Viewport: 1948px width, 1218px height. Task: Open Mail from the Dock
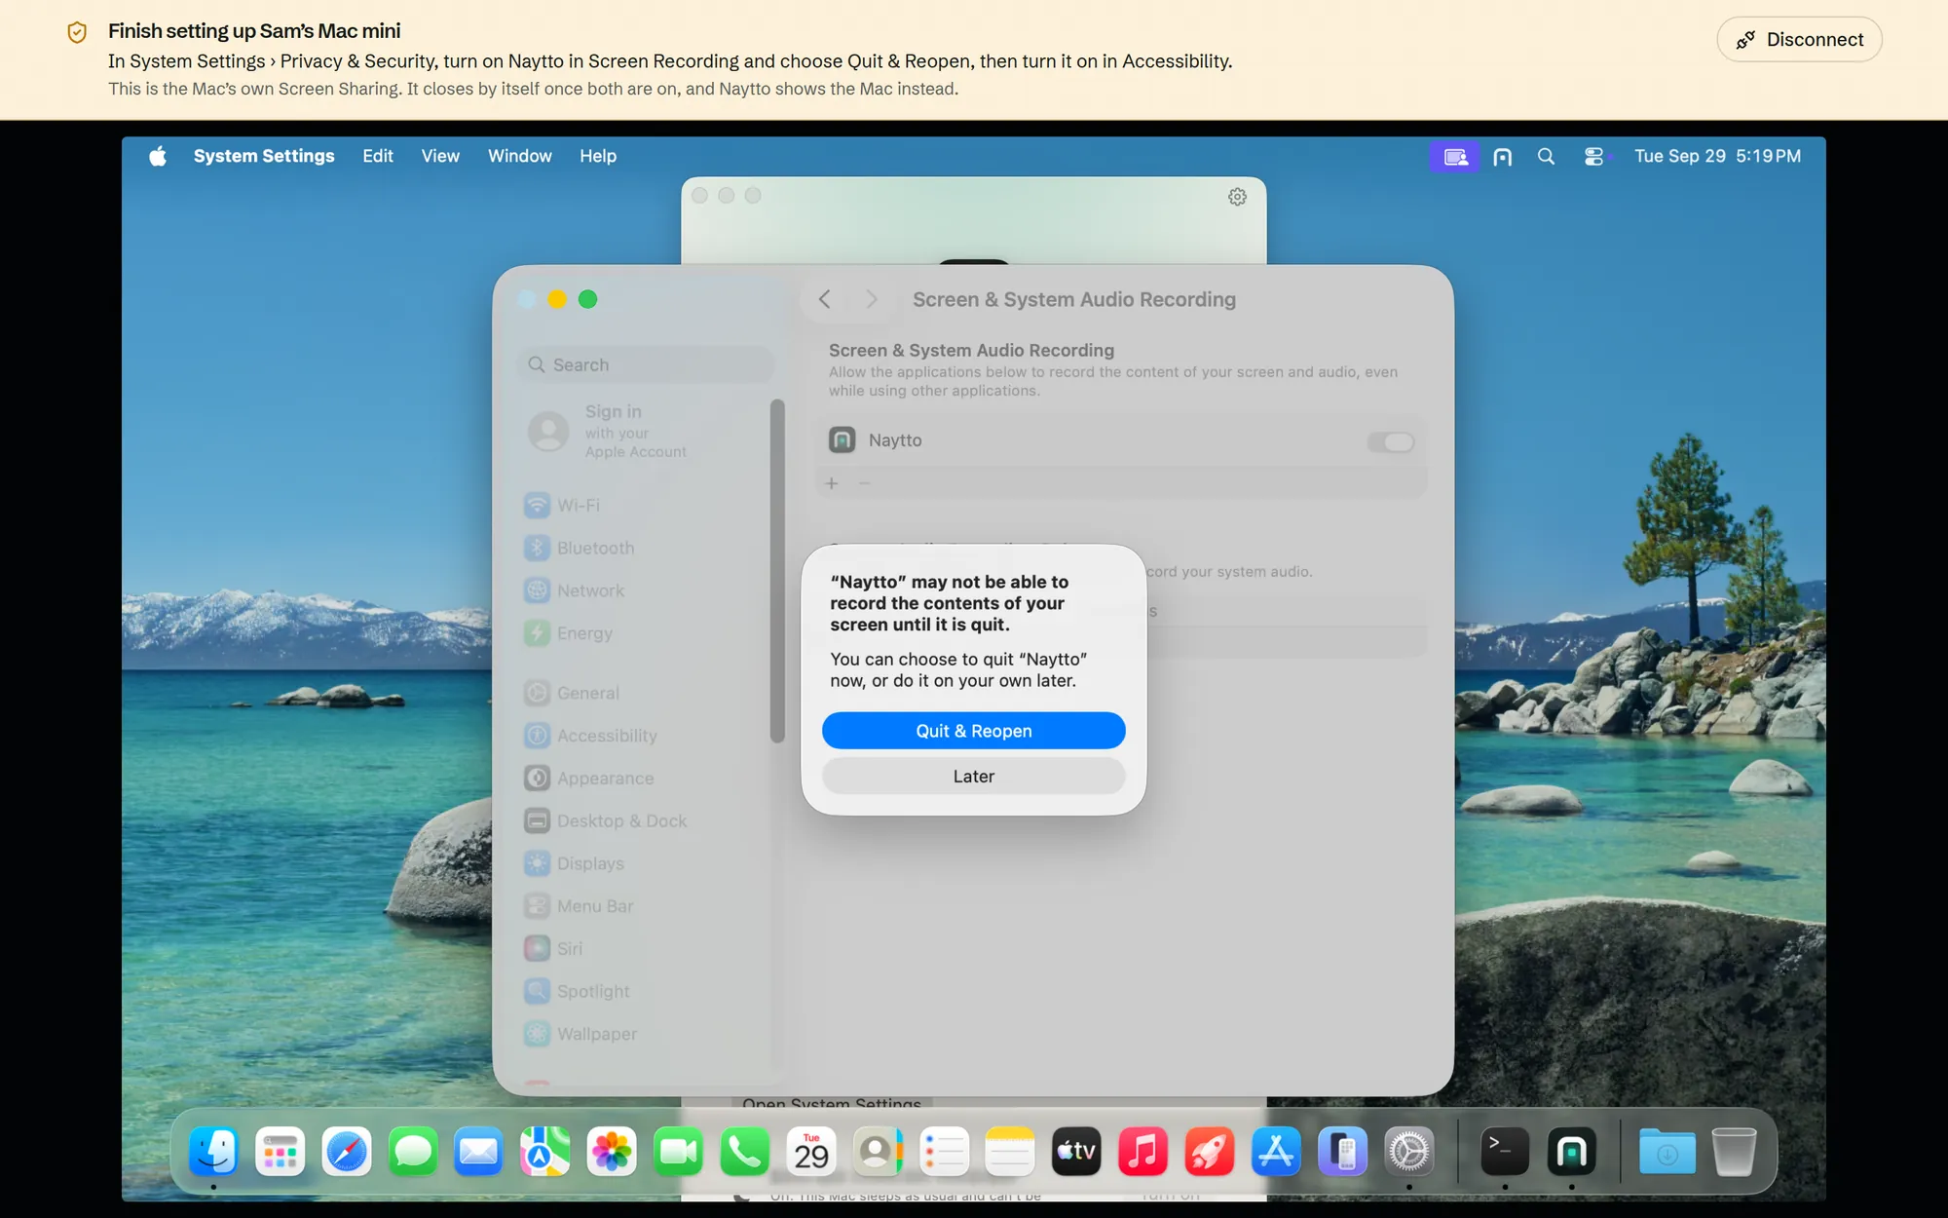pos(479,1153)
